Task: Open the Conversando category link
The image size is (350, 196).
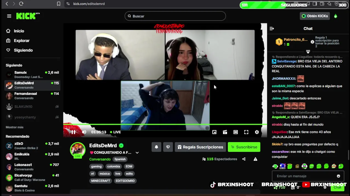Action: [x=100, y=159]
